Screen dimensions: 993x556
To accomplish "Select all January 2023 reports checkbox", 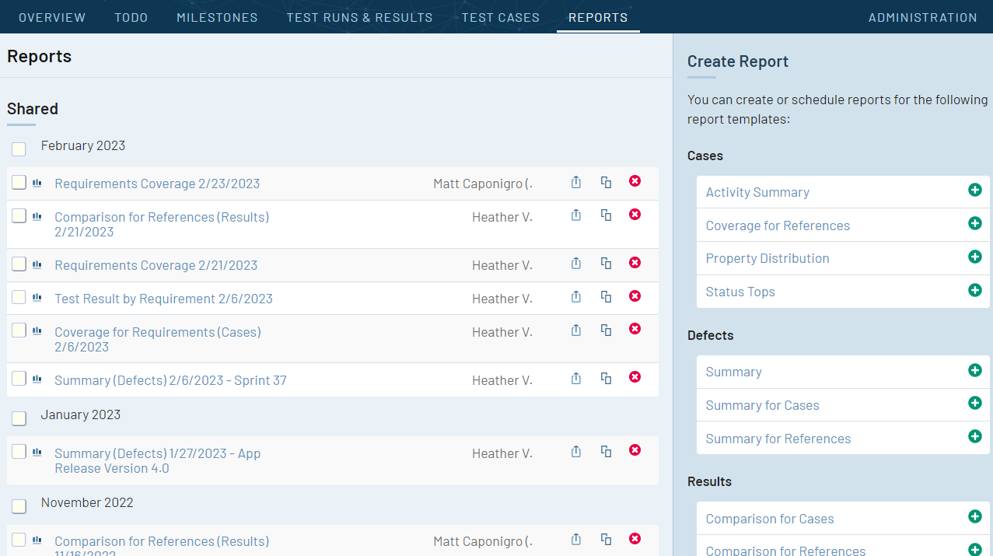I will (19, 419).
